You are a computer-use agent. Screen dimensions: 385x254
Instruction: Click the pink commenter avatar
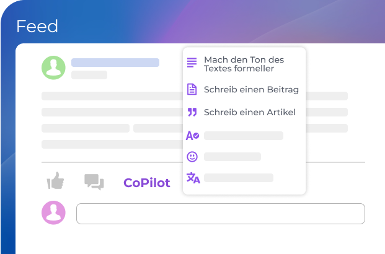(53, 212)
